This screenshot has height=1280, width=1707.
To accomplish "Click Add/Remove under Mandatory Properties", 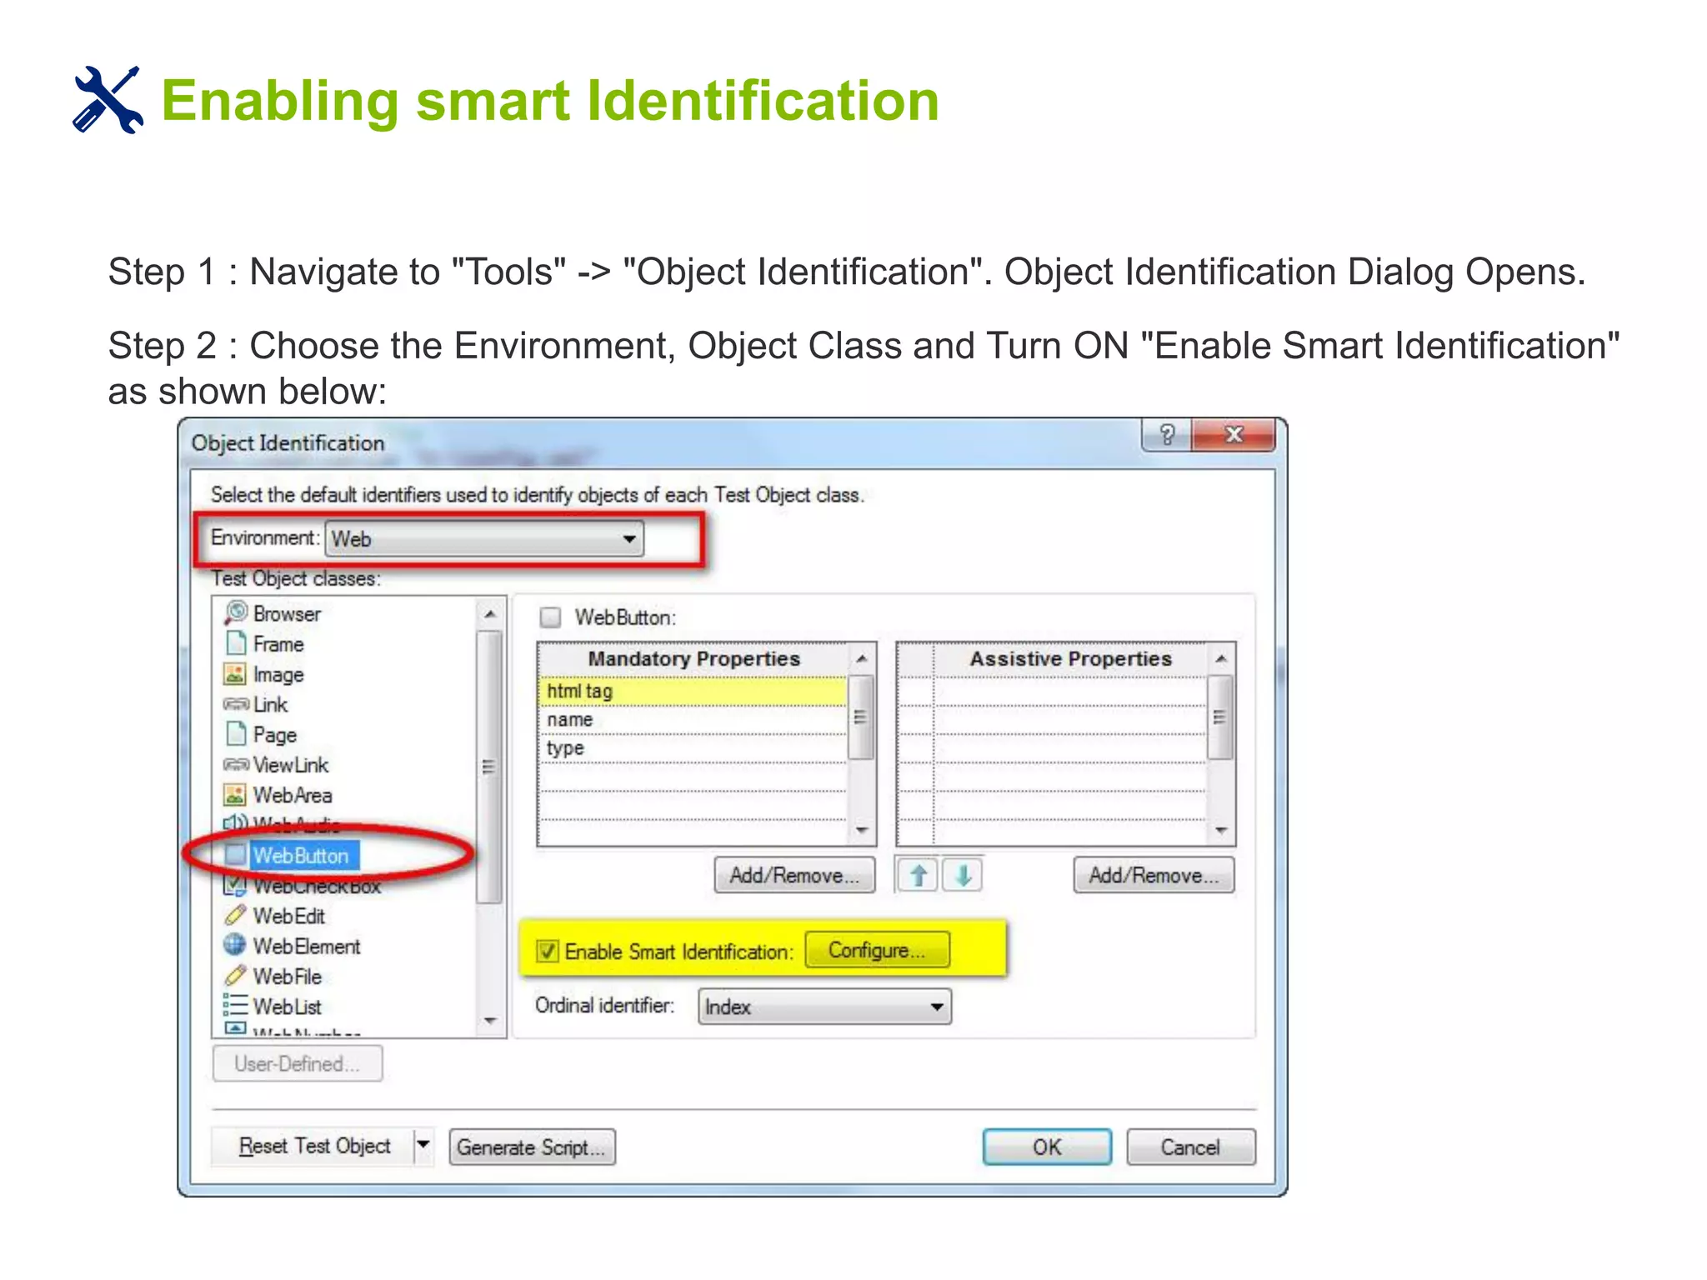I will [x=794, y=875].
